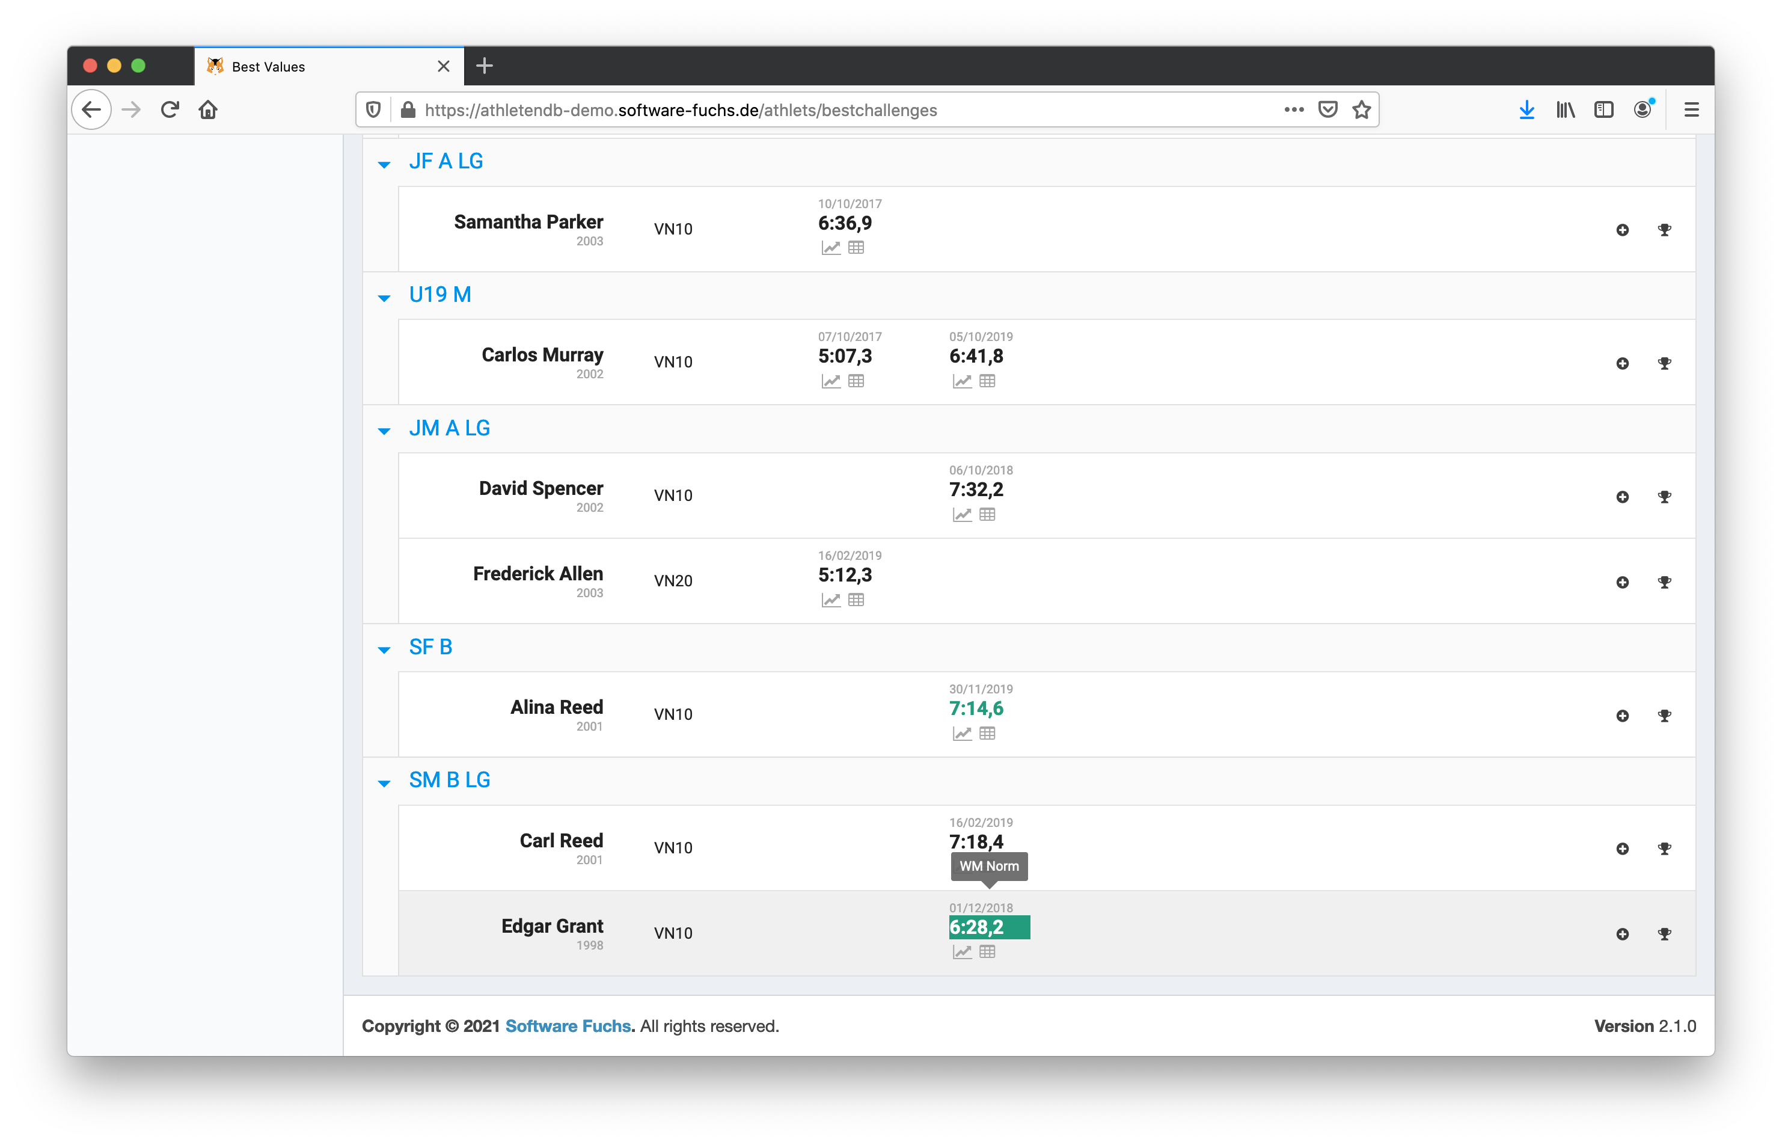
Task: Click the browser forward arrow button
Action: pos(132,110)
